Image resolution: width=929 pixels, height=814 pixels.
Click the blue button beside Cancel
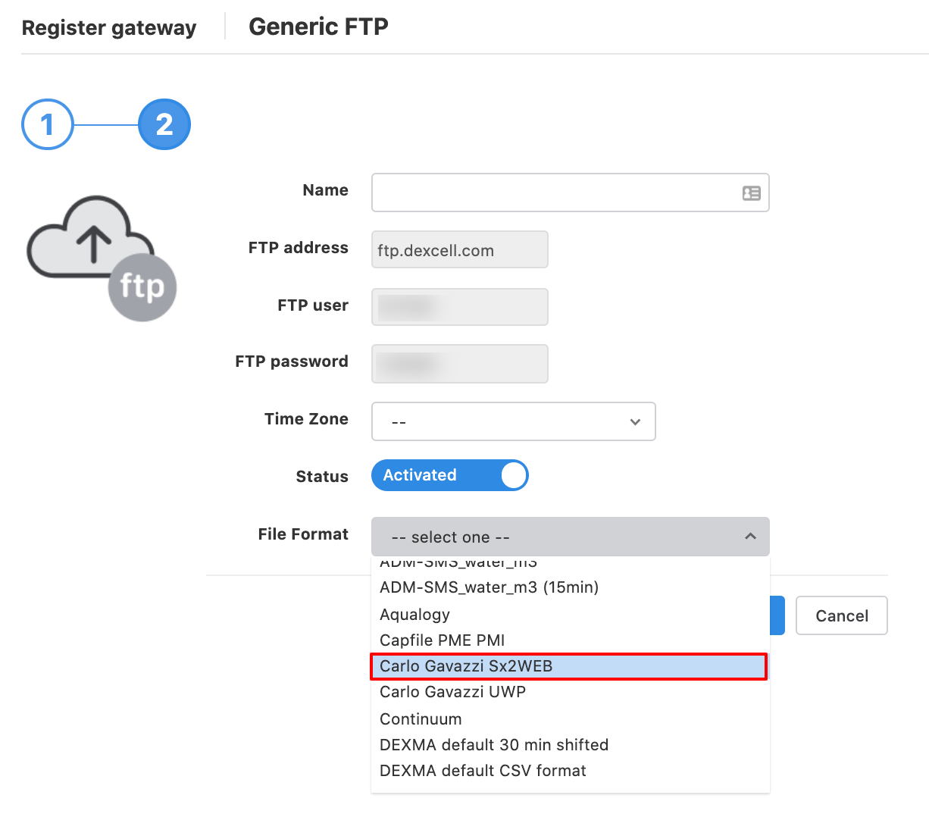pos(777,615)
